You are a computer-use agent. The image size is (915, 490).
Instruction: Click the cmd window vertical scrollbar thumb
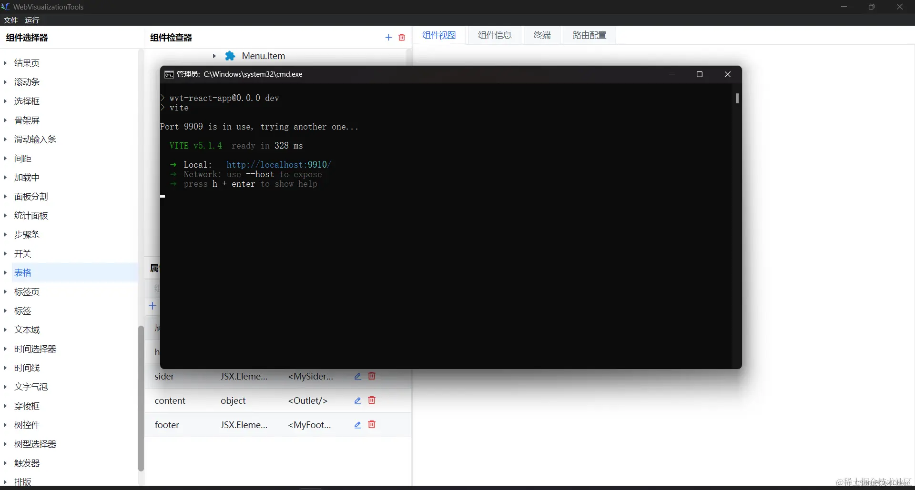click(737, 98)
